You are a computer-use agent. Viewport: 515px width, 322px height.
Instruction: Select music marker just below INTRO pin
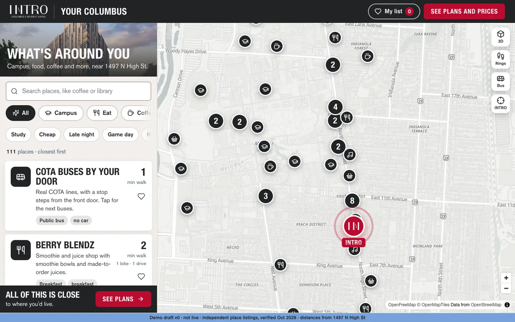[354, 250]
